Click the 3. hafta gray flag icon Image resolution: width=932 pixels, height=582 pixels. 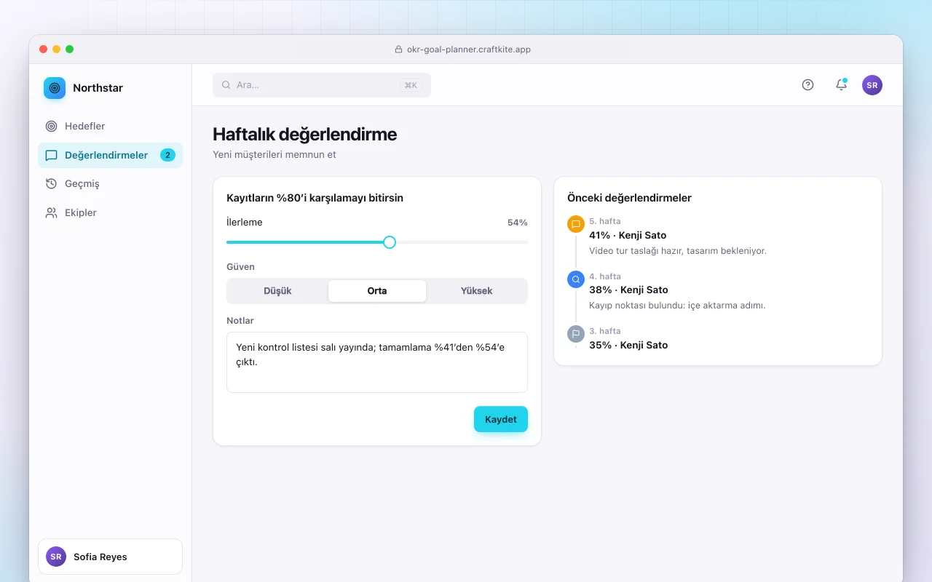(576, 334)
